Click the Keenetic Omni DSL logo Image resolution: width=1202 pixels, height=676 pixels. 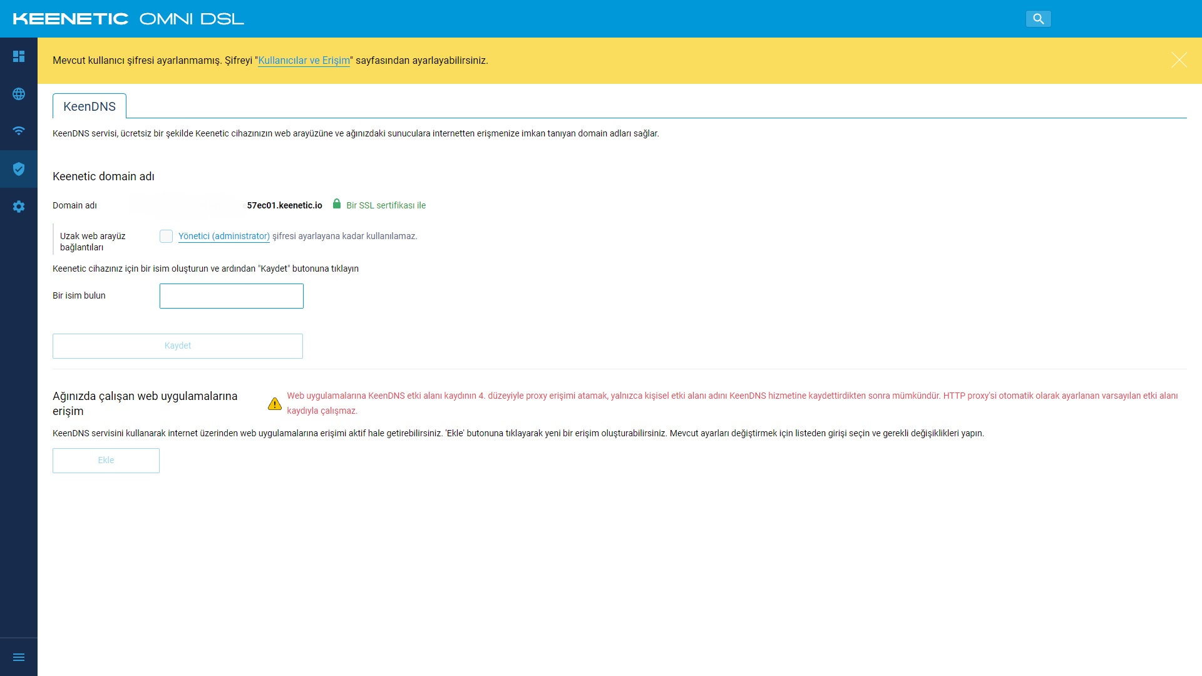coord(128,19)
